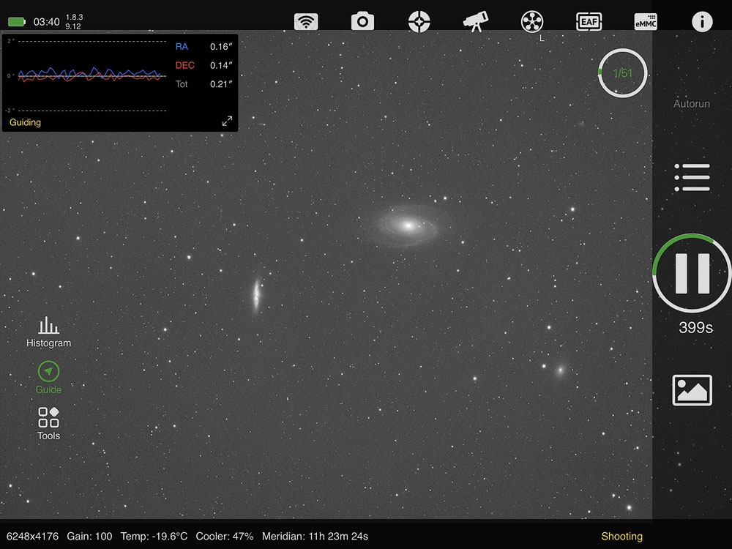
Task: Open the telescope mount settings icon
Action: click(x=475, y=21)
